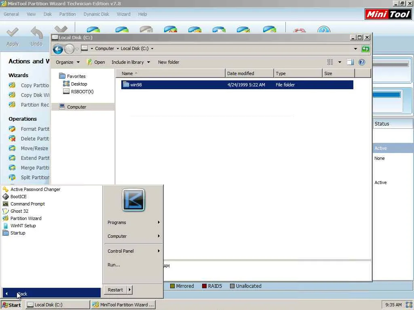This screenshot has width=414, height=310.
Task: Launch BootICE from Start menu
Action: pyautogui.click(x=18, y=197)
